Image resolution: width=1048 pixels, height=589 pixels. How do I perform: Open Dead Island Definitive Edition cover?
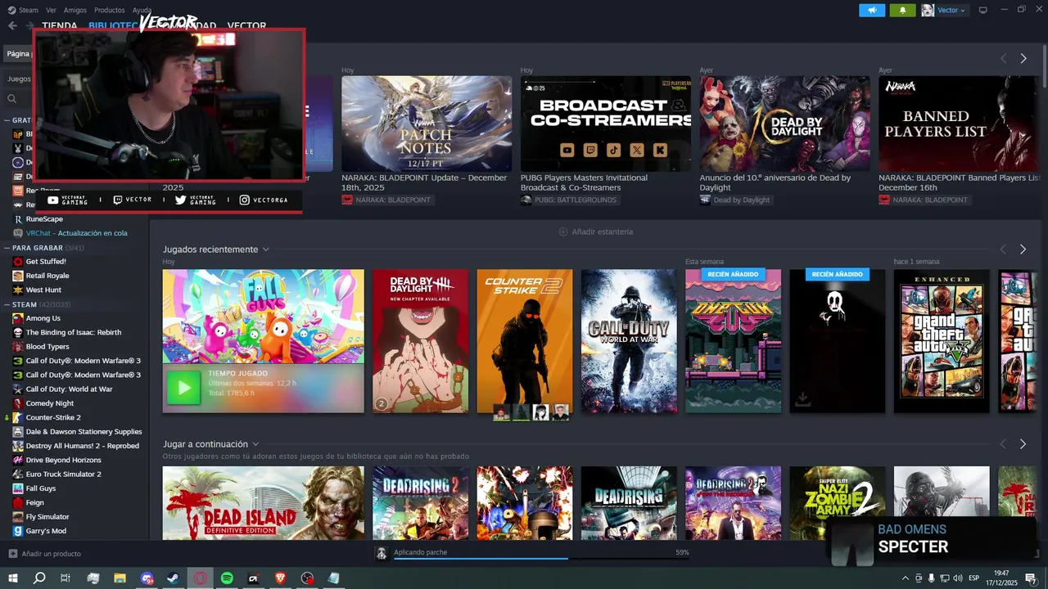[264, 503]
